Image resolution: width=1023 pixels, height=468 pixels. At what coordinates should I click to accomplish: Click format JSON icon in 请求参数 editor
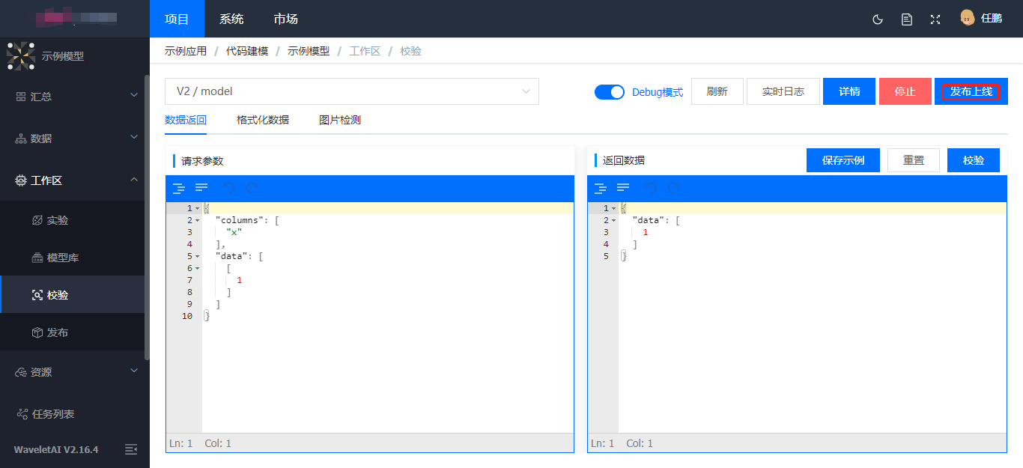(178, 188)
